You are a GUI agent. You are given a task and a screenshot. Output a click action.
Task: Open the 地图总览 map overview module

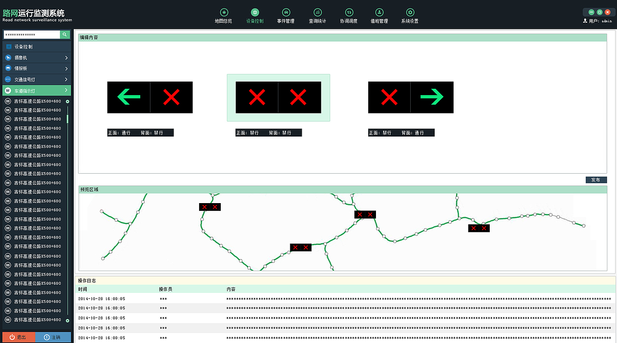click(224, 16)
